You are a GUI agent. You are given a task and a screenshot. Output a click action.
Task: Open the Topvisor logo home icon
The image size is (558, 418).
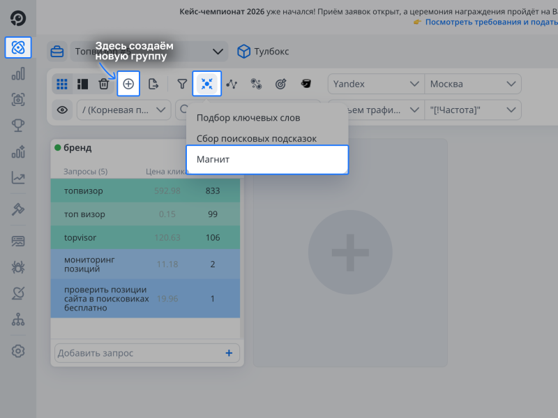click(x=18, y=18)
